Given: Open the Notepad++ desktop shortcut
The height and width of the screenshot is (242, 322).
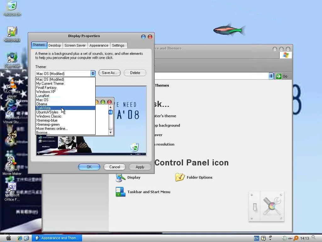Looking at the screenshot, I should [12, 34].
